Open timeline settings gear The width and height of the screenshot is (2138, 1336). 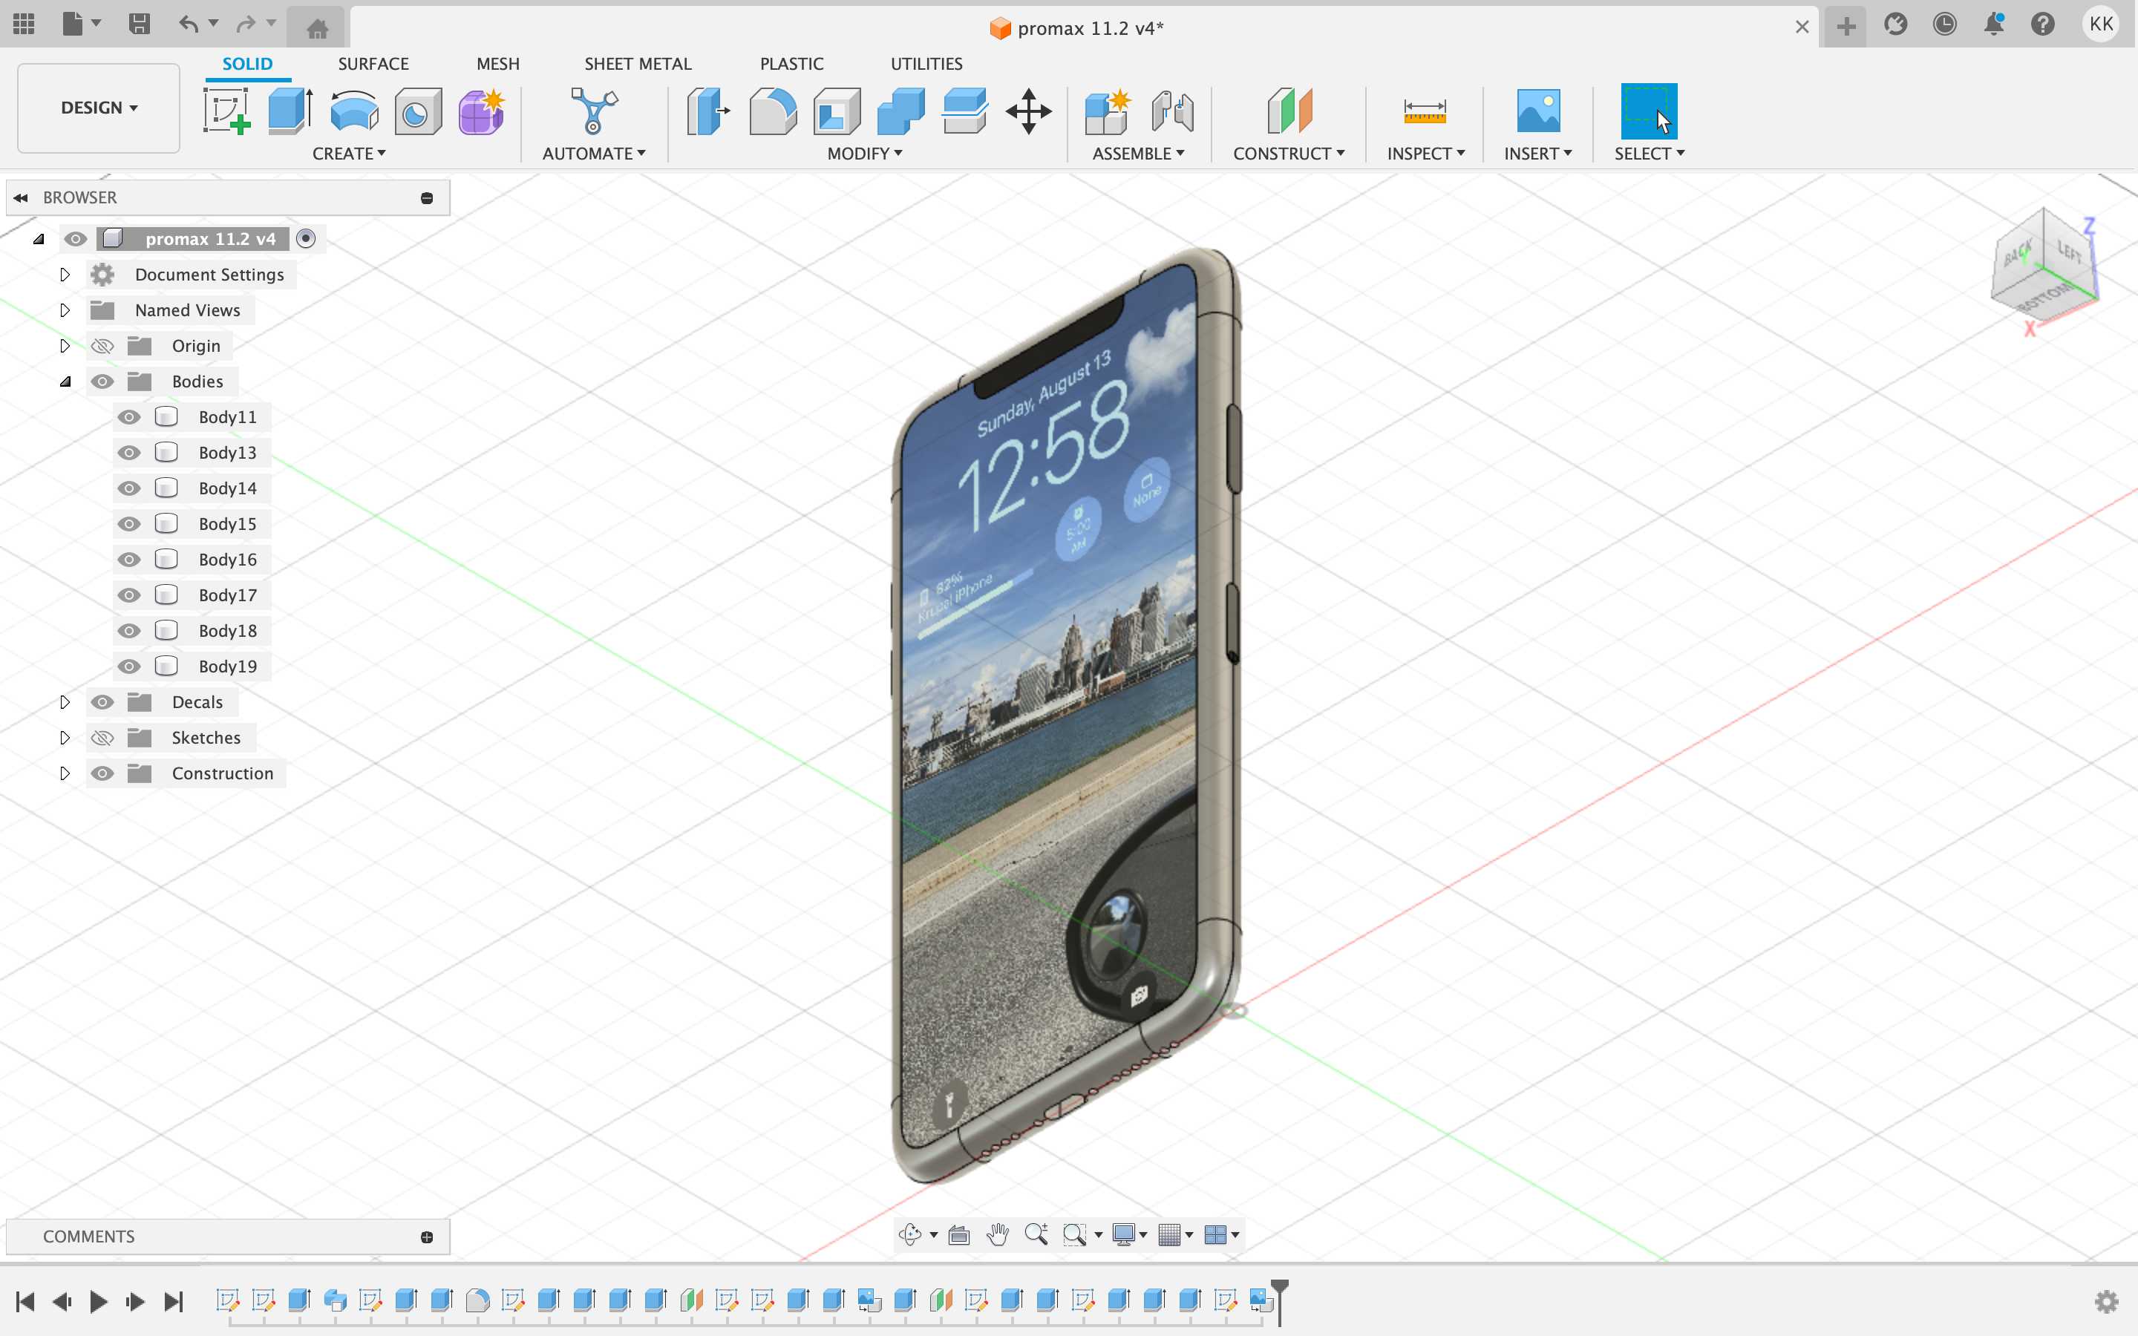coord(2106,1302)
